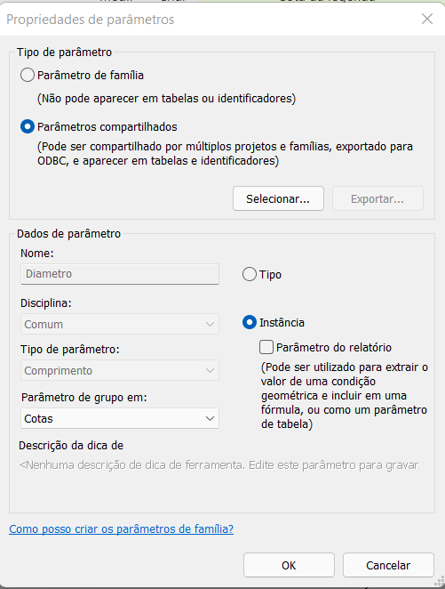
Task: Expand the Comprimento parameter type dropdown
Action: click(x=120, y=370)
